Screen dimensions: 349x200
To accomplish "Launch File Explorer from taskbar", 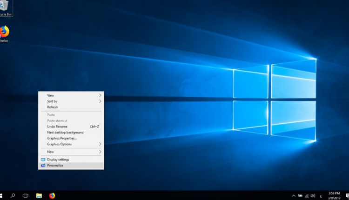I will 39,195.
